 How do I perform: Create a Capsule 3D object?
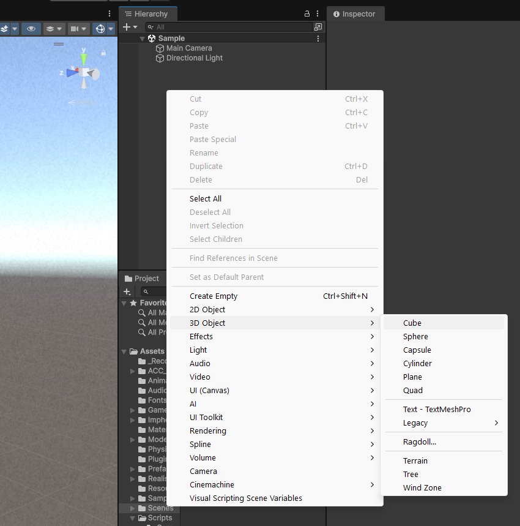pyautogui.click(x=444, y=350)
